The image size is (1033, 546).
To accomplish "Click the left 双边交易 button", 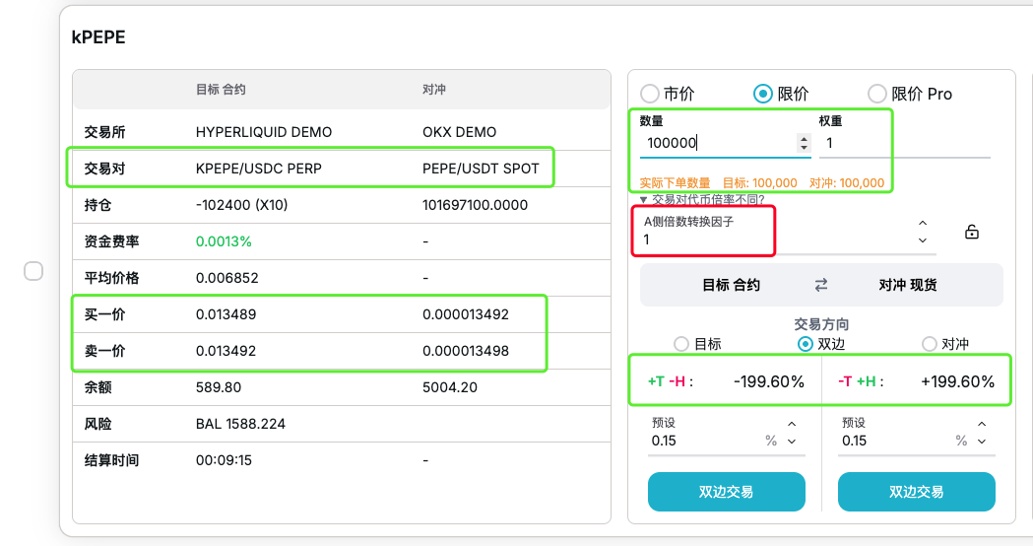I will tap(726, 492).
